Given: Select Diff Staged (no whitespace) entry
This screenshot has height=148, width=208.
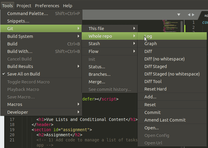Looking at the screenshot, I should 172,74.
